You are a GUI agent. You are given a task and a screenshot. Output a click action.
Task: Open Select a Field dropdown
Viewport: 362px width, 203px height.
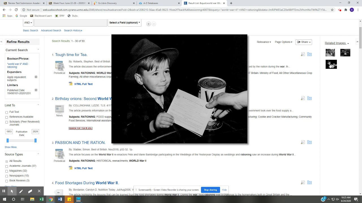(x=125, y=23)
